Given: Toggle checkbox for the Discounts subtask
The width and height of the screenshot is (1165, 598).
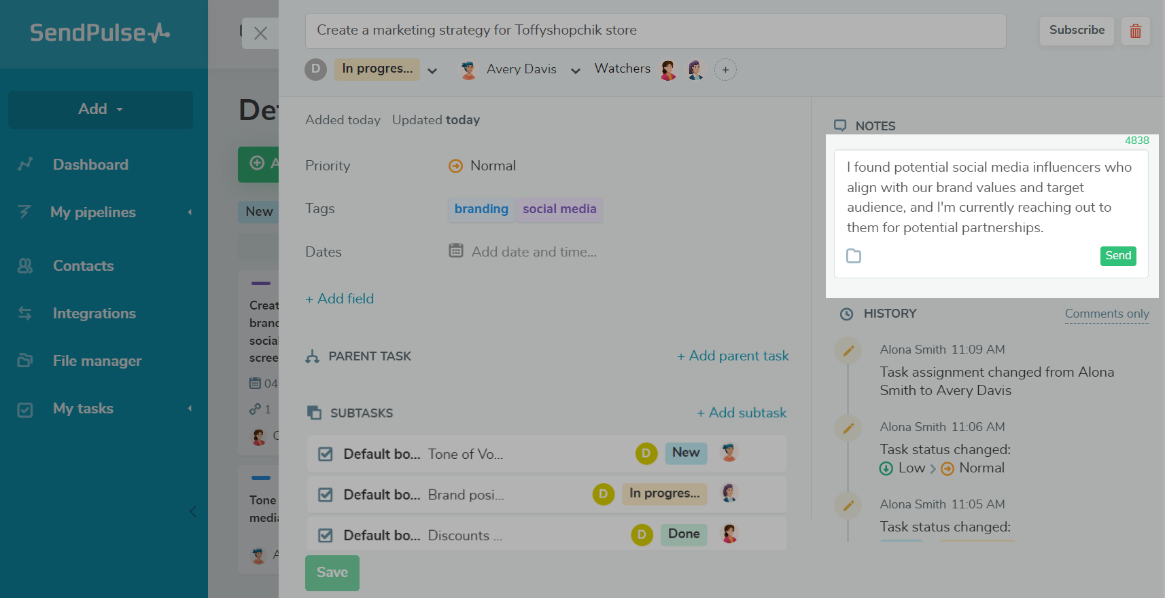Looking at the screenshot, I should (x=326, y=536).
